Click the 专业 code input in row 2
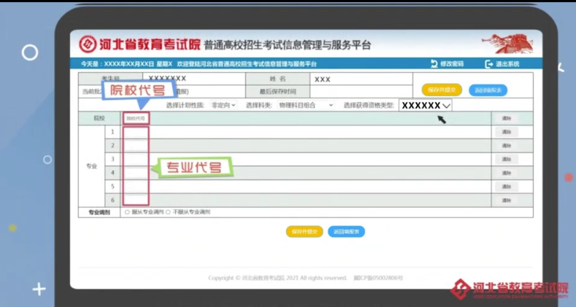Screen dimensions: 576x307 (136, 146)
